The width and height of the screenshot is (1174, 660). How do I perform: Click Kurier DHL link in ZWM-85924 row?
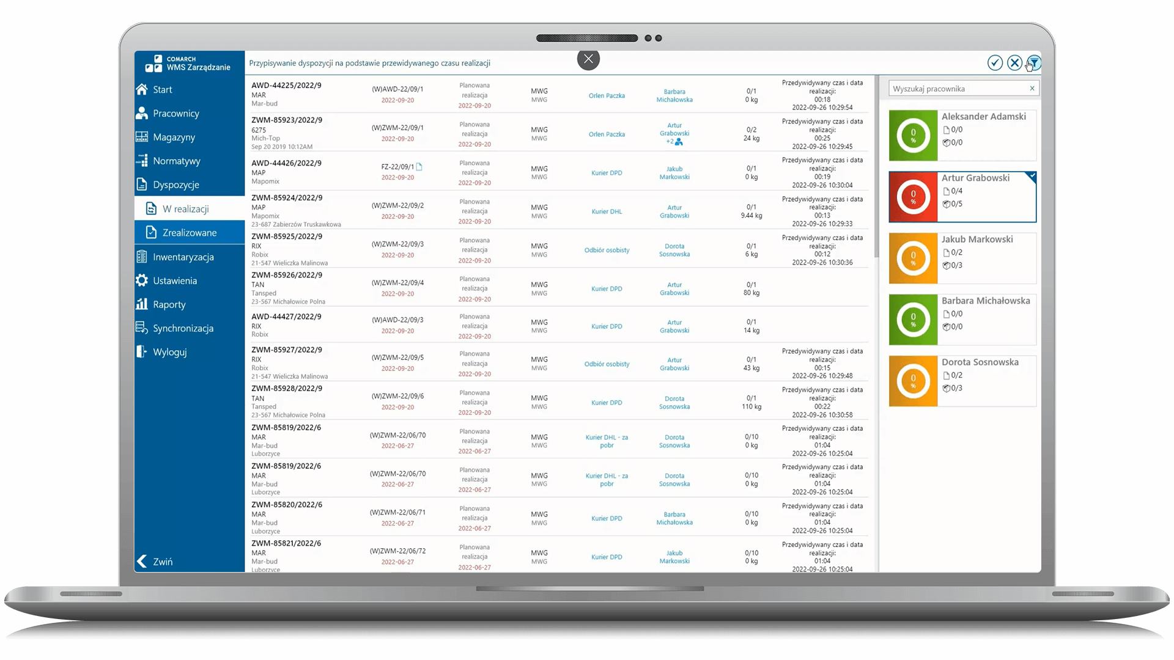(x=607, y=211)
